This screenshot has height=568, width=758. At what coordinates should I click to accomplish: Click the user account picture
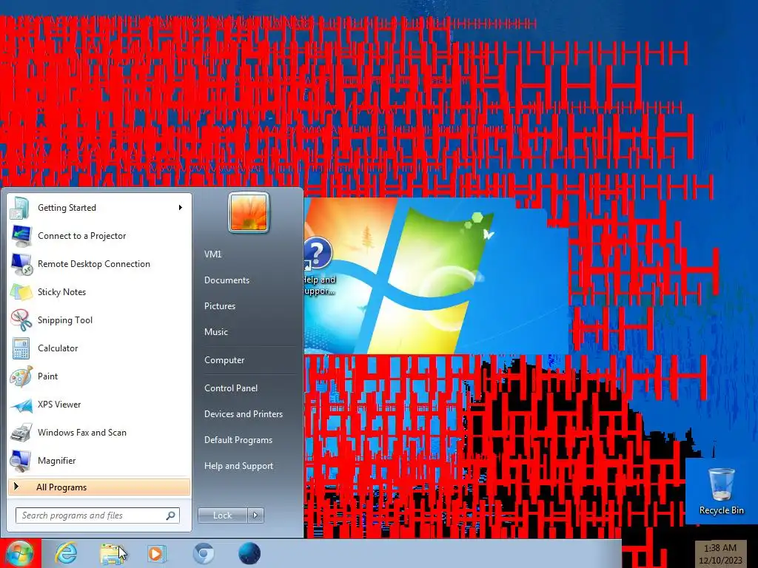tap(249, 212)
